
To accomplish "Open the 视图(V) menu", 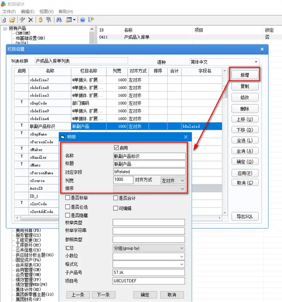I will [46, 12].
